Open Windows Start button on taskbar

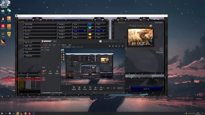point(2,113)
